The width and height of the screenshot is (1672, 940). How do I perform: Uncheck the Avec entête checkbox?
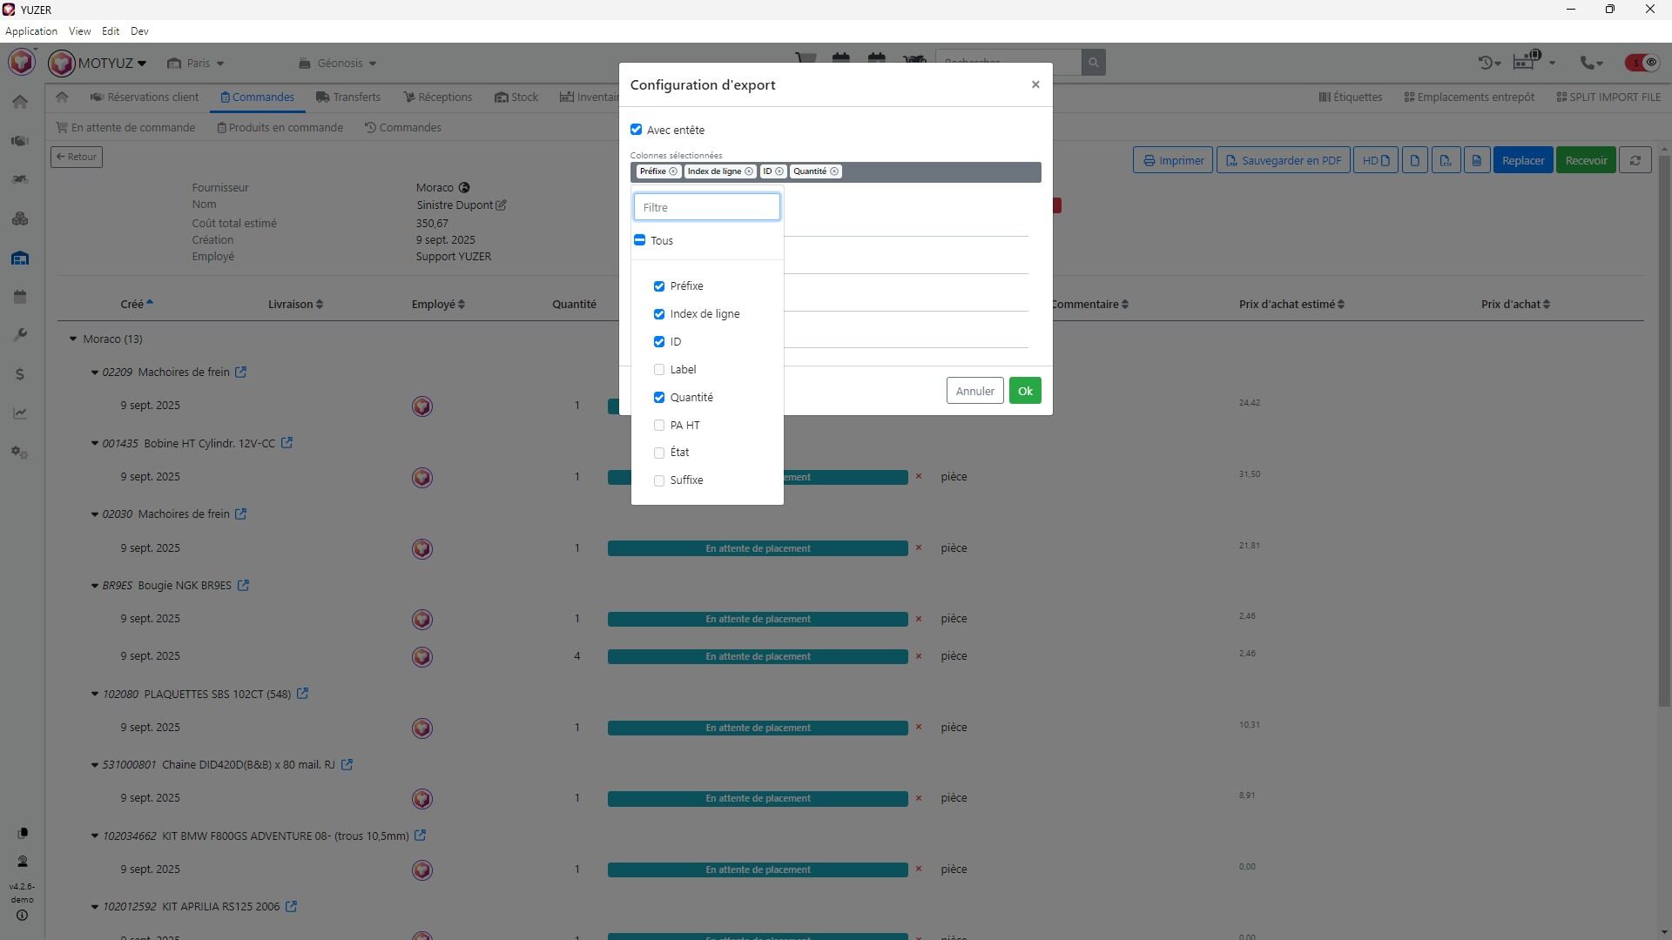pyautogui.click(x=637, y=130)
